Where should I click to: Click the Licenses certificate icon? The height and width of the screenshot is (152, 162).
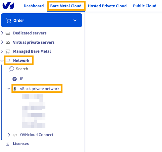(x=8, y=144)
